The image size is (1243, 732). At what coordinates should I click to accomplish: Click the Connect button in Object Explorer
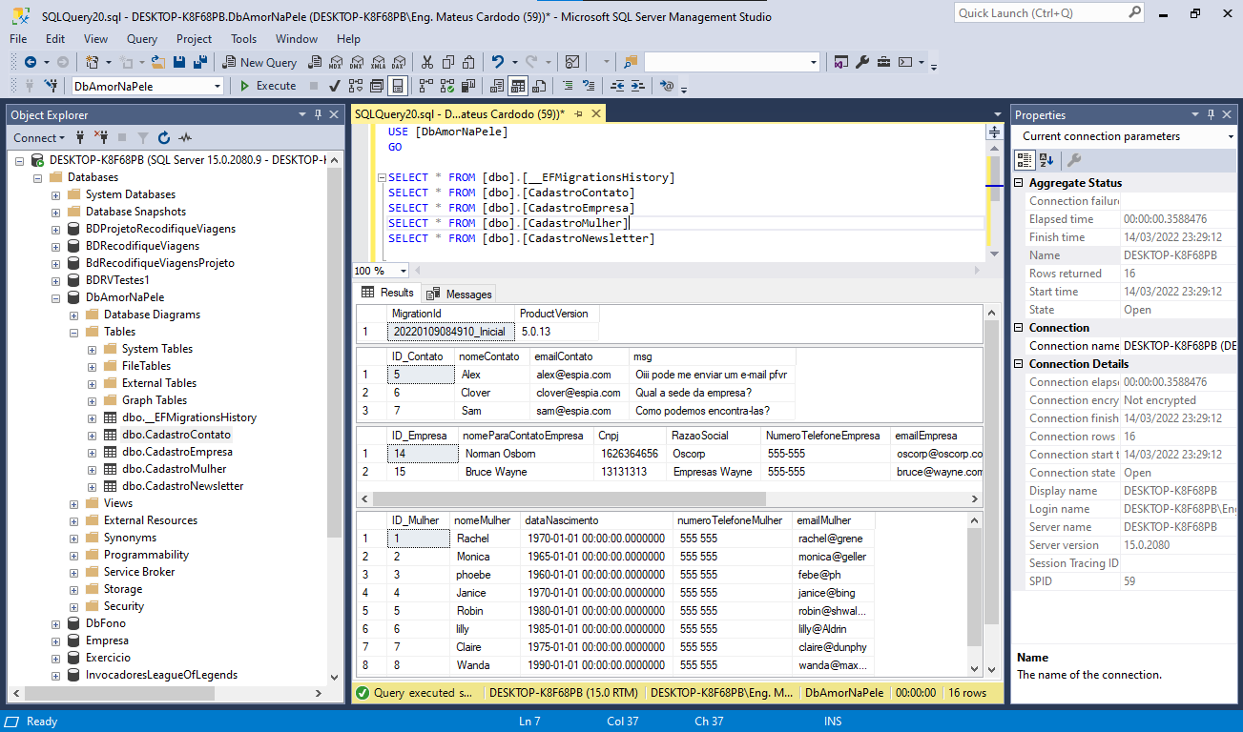point(35,138)
